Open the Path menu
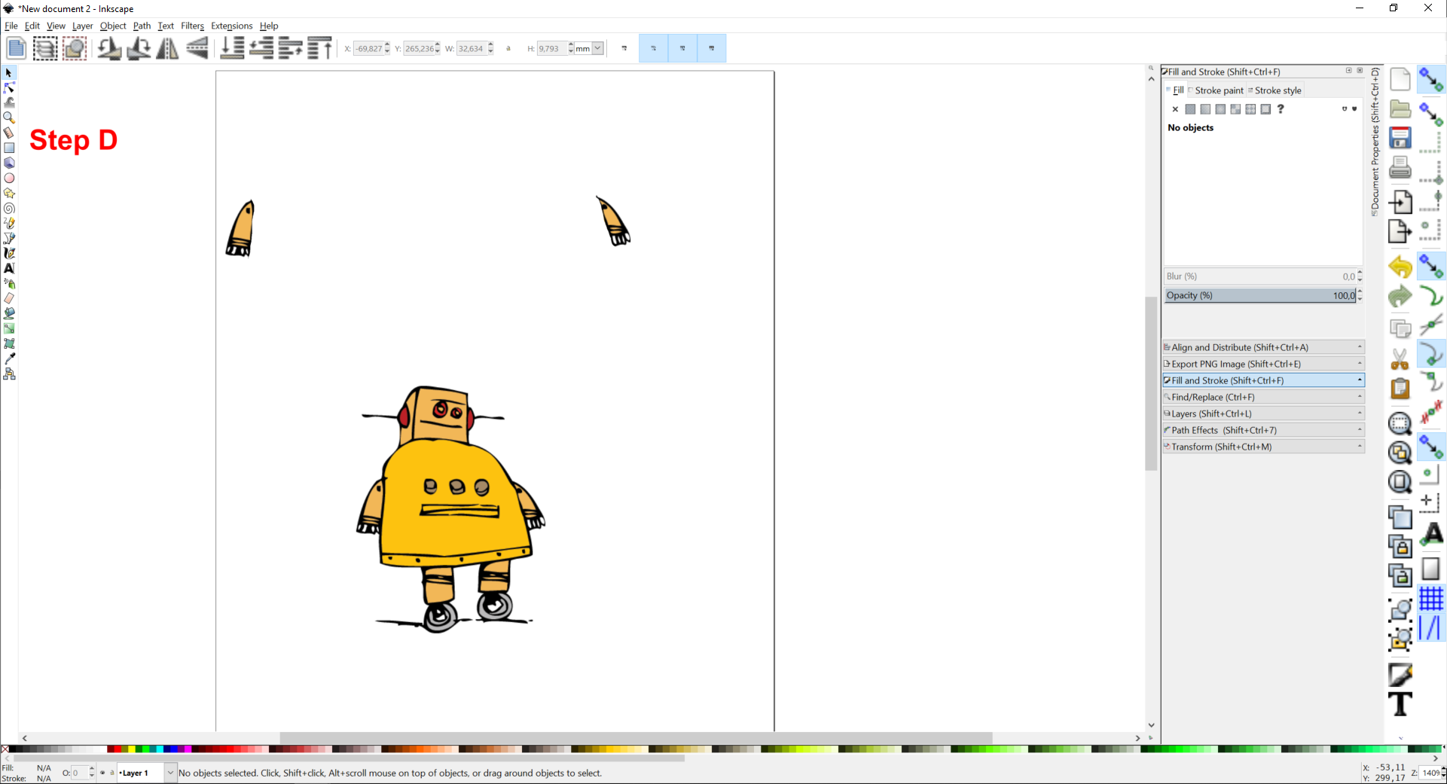The width and height of the screenshot is (1447, 784). [x=142, y=26]
